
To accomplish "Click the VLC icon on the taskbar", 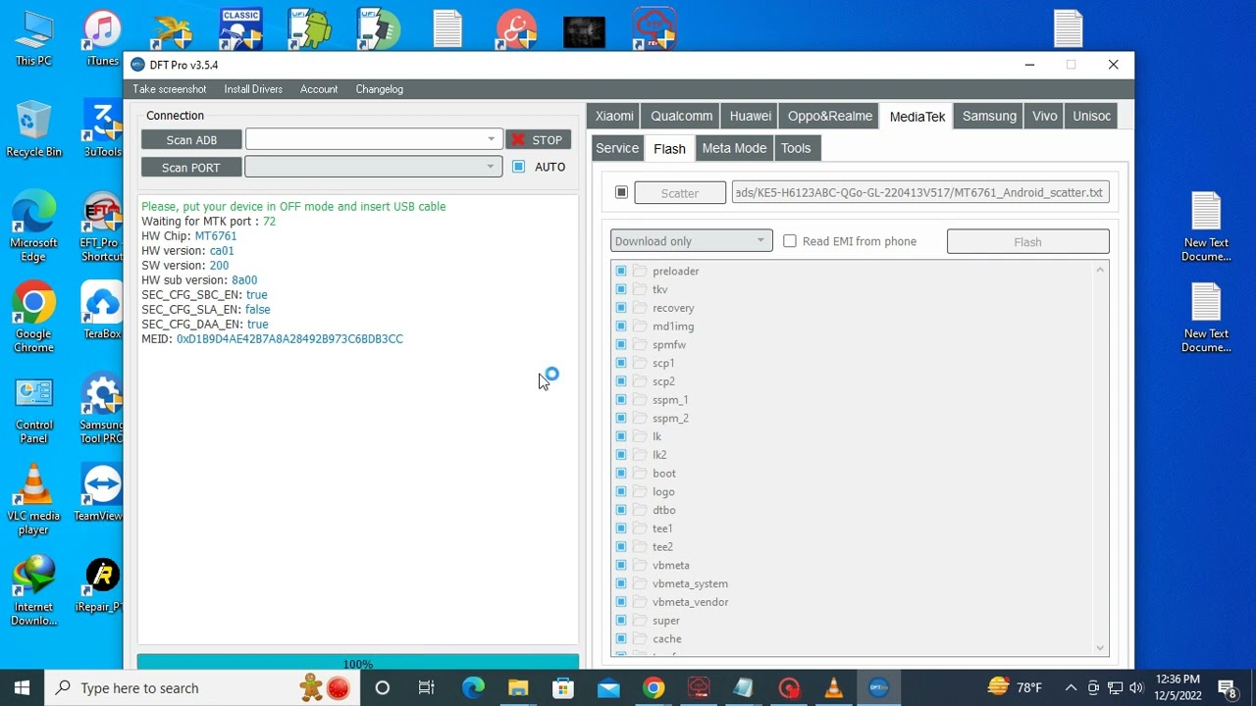I will point(833,687).
